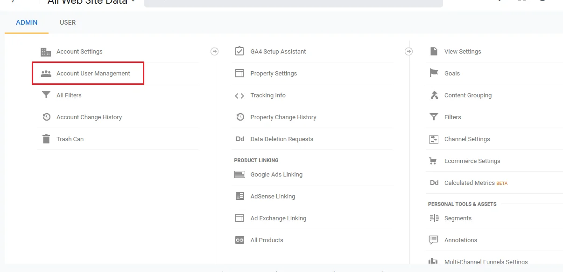The width and height of the screenshot is (563, 272).
Task: Click the Ad Exchange Linking icon
Action: coord(239,218)
